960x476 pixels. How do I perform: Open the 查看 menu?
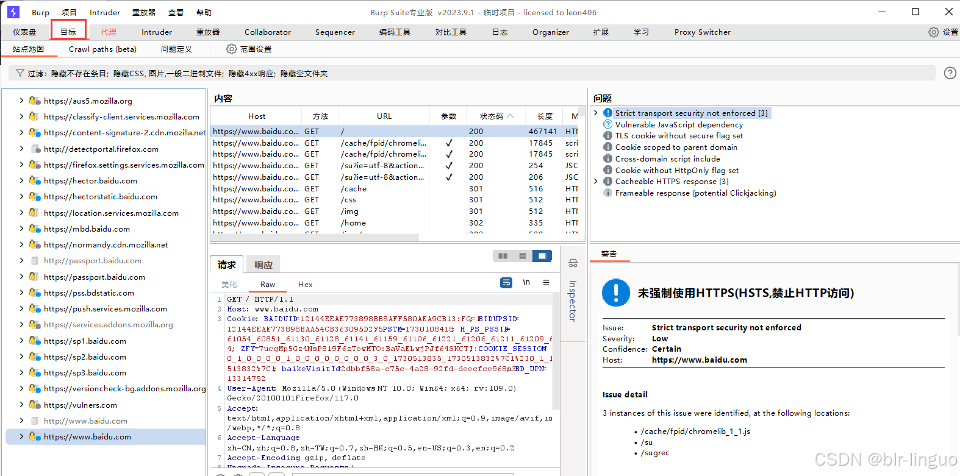[x=176, y=12]
